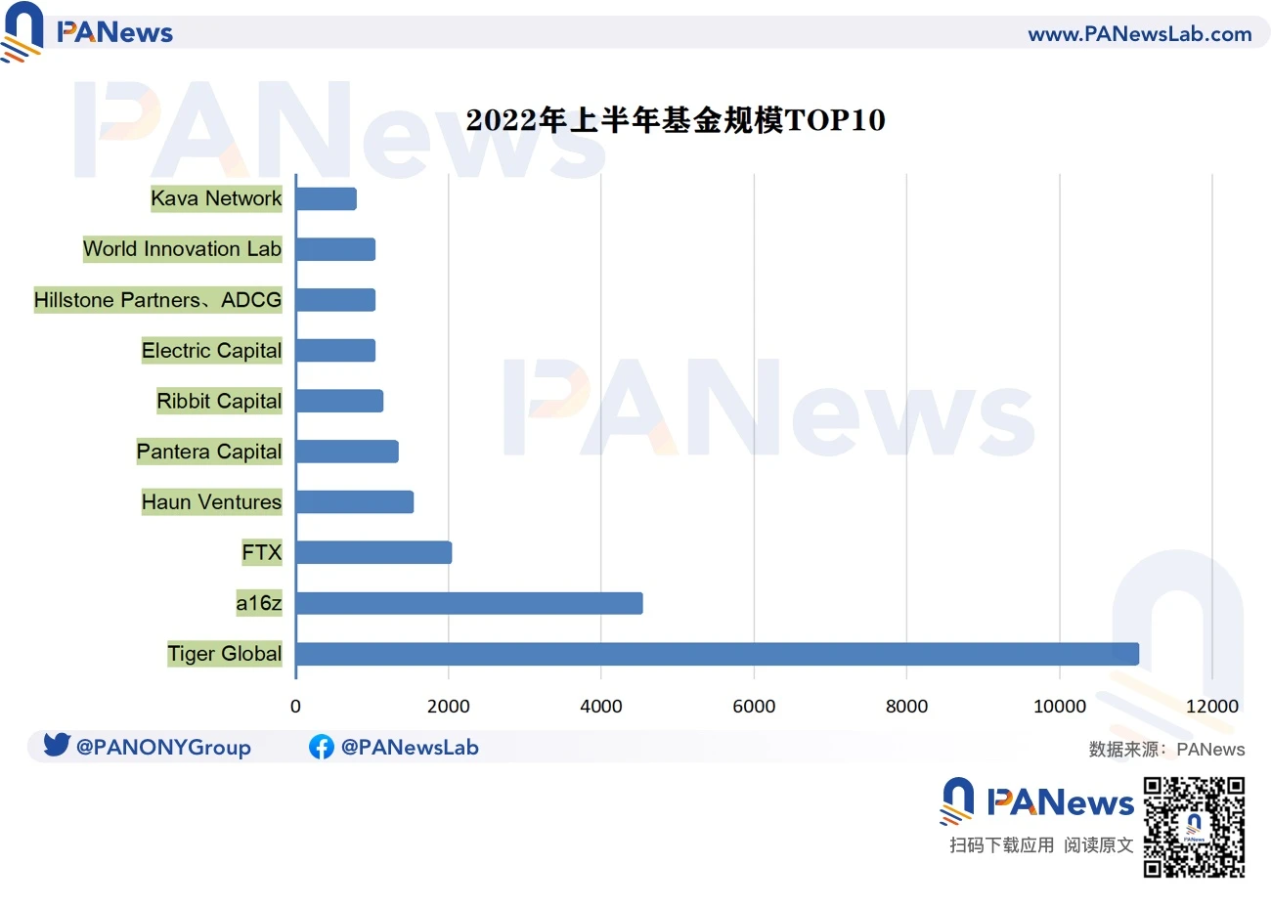1271x907 pixels.
Task: Select the chart title 2022年上半年基金规模TOP10
Action: [x=676, y=120]
